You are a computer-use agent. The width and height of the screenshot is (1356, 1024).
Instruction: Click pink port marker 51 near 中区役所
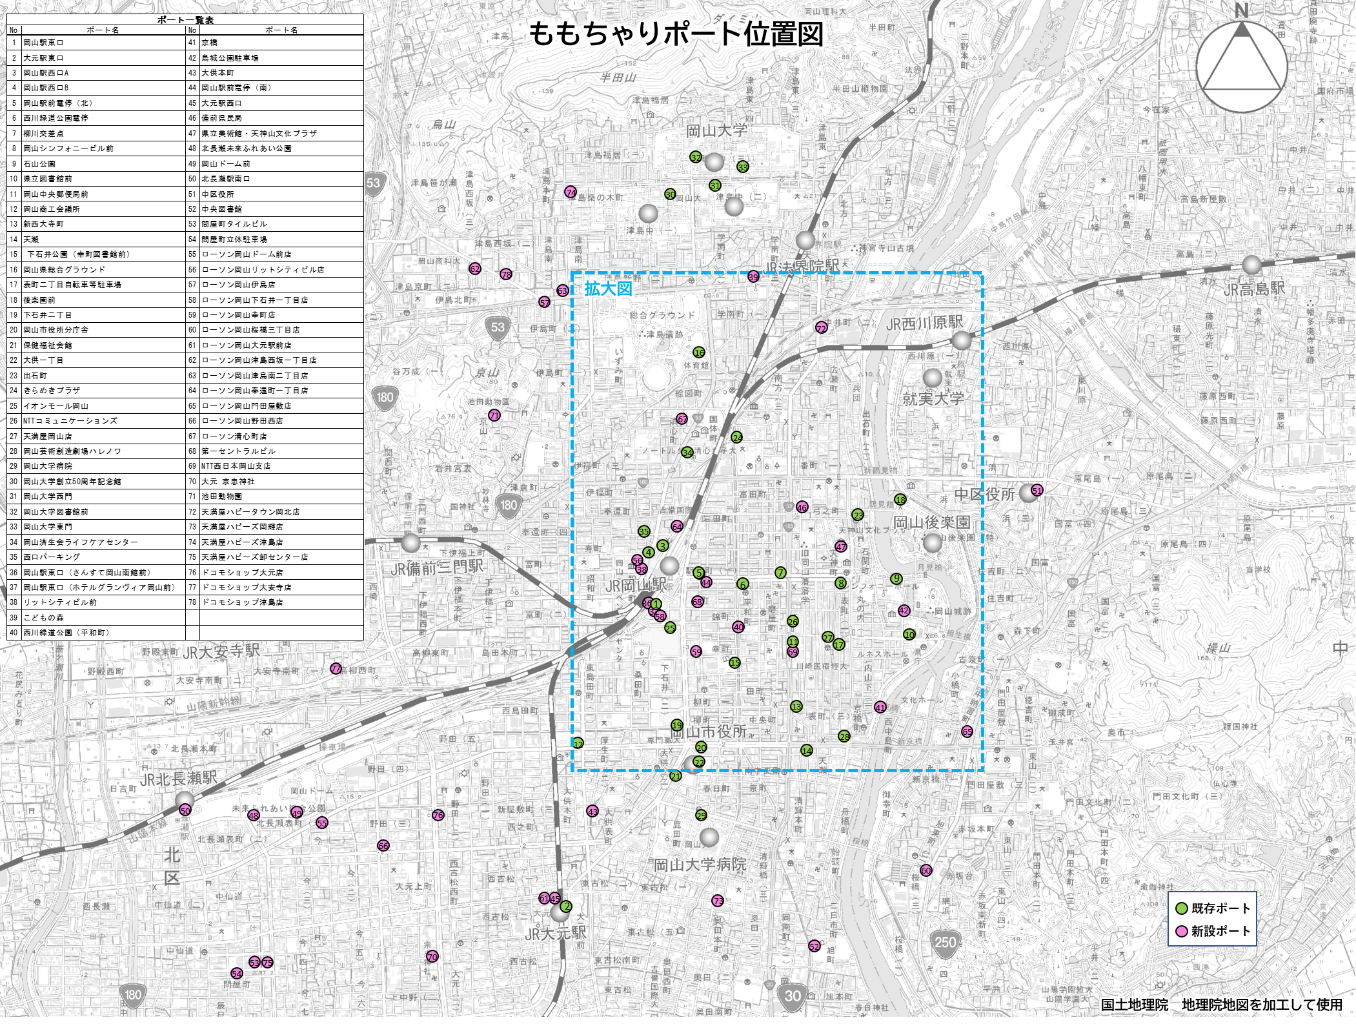(1037, 490)
